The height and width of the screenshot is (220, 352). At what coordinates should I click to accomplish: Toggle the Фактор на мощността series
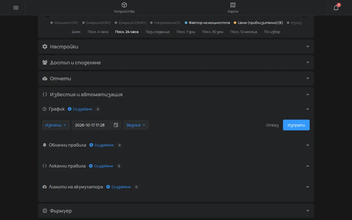coord(207,23)
